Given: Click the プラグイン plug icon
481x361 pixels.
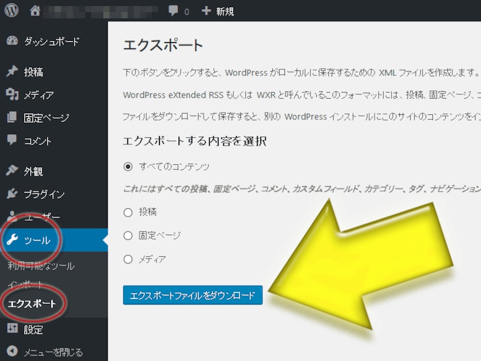Looking at the screenshot, I should point(12,194).
